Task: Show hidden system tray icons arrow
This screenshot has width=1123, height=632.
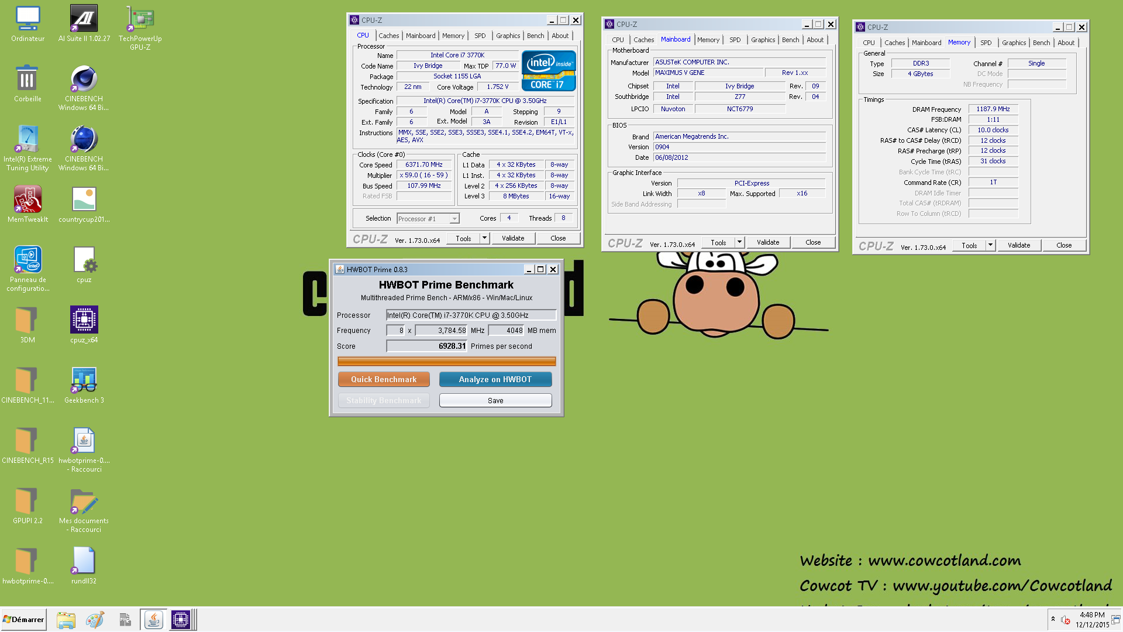Action: coord(1053,619)
